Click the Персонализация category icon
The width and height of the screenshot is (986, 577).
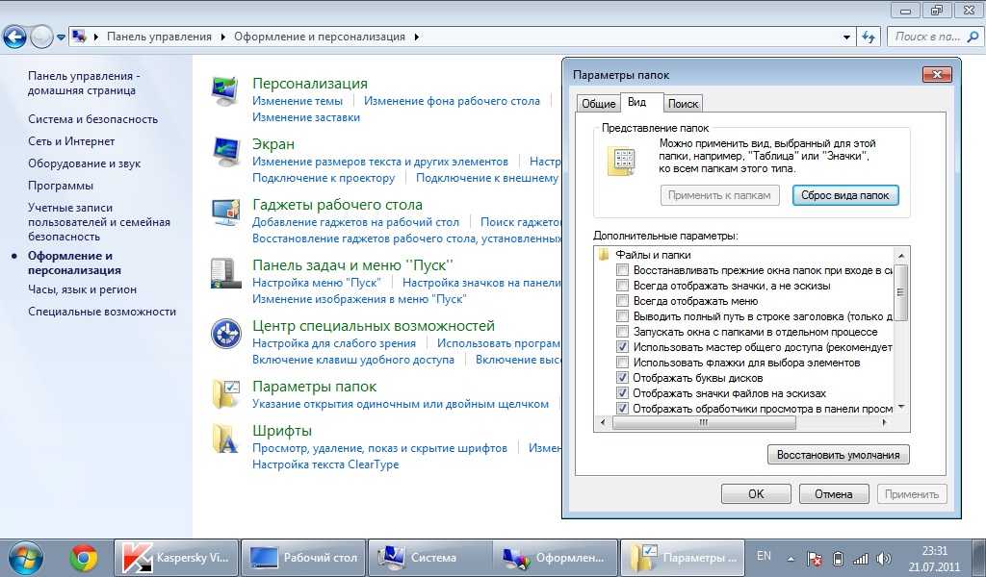click(x=225, y=90)
